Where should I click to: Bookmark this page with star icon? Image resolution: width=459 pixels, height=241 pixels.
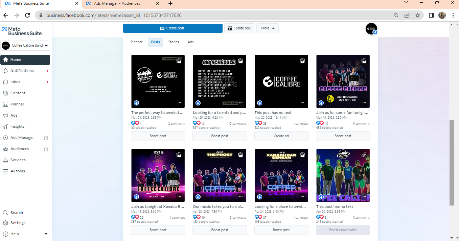pyautogui.click(x=418, y=15)
